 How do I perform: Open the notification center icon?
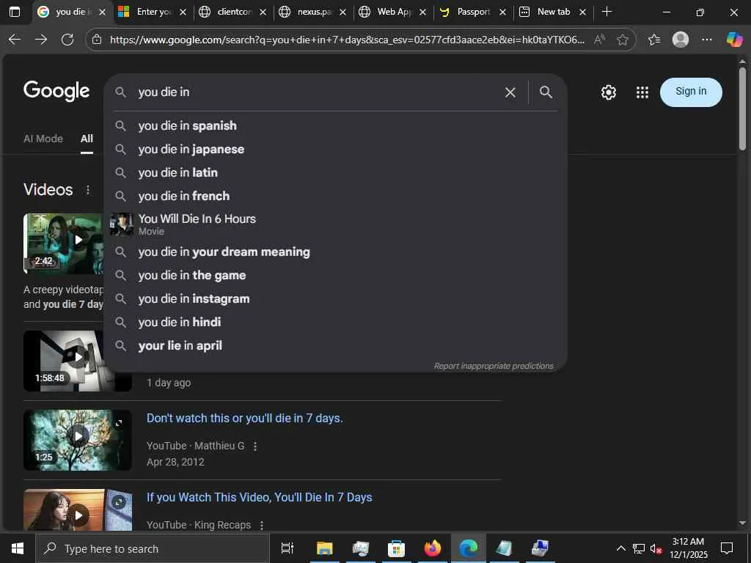tap(727, 548)
